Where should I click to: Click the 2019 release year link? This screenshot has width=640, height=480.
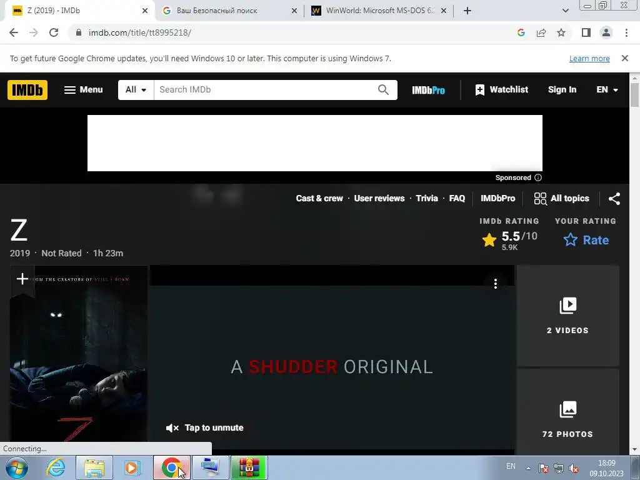coord(20,254)
